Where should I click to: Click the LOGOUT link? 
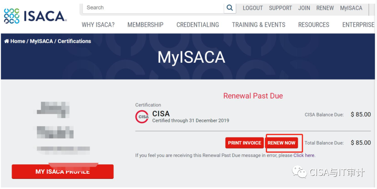253,8
